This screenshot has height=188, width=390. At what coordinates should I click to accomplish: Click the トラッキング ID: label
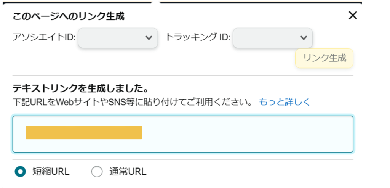coord(198,38)
